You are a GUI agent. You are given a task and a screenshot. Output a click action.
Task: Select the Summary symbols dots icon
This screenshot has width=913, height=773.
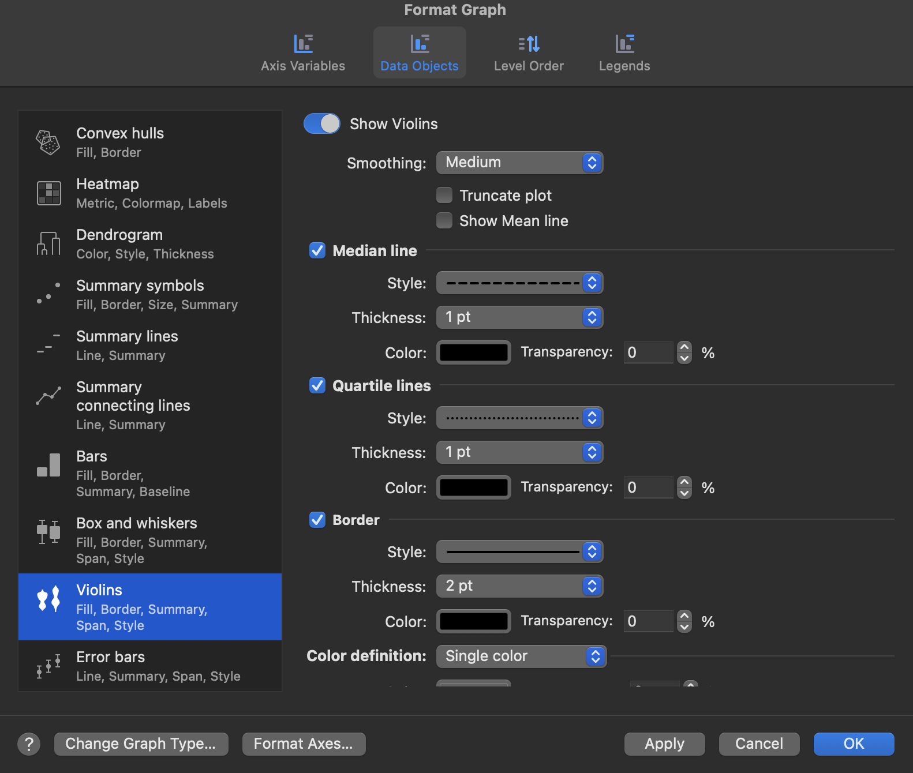click(x=48, y=293)
